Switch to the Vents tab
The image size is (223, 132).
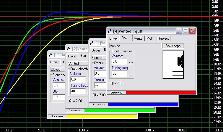pos(138,38)
